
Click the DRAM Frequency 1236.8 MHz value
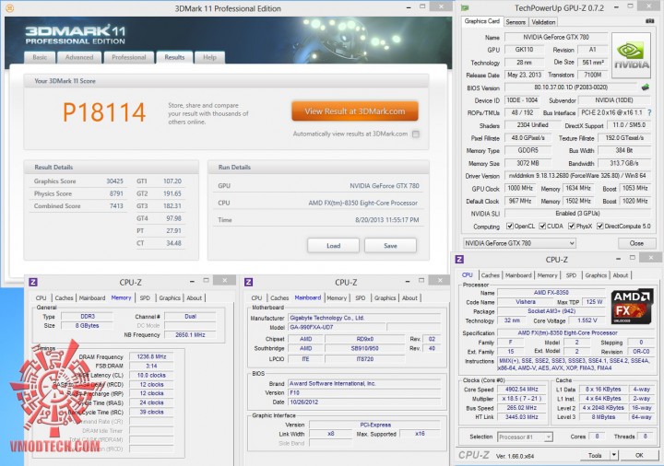click(x=151, y=357)
